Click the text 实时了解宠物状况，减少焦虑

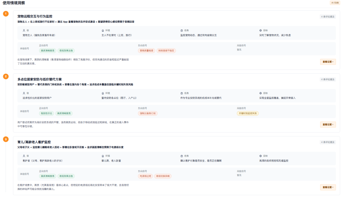275,35
